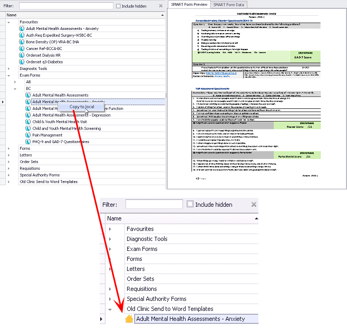This screenshot has height=333, width=347.
Task: Click the icon beside Adult Mental Health Assessments - Depression
Action: click(x=28, y=115)
